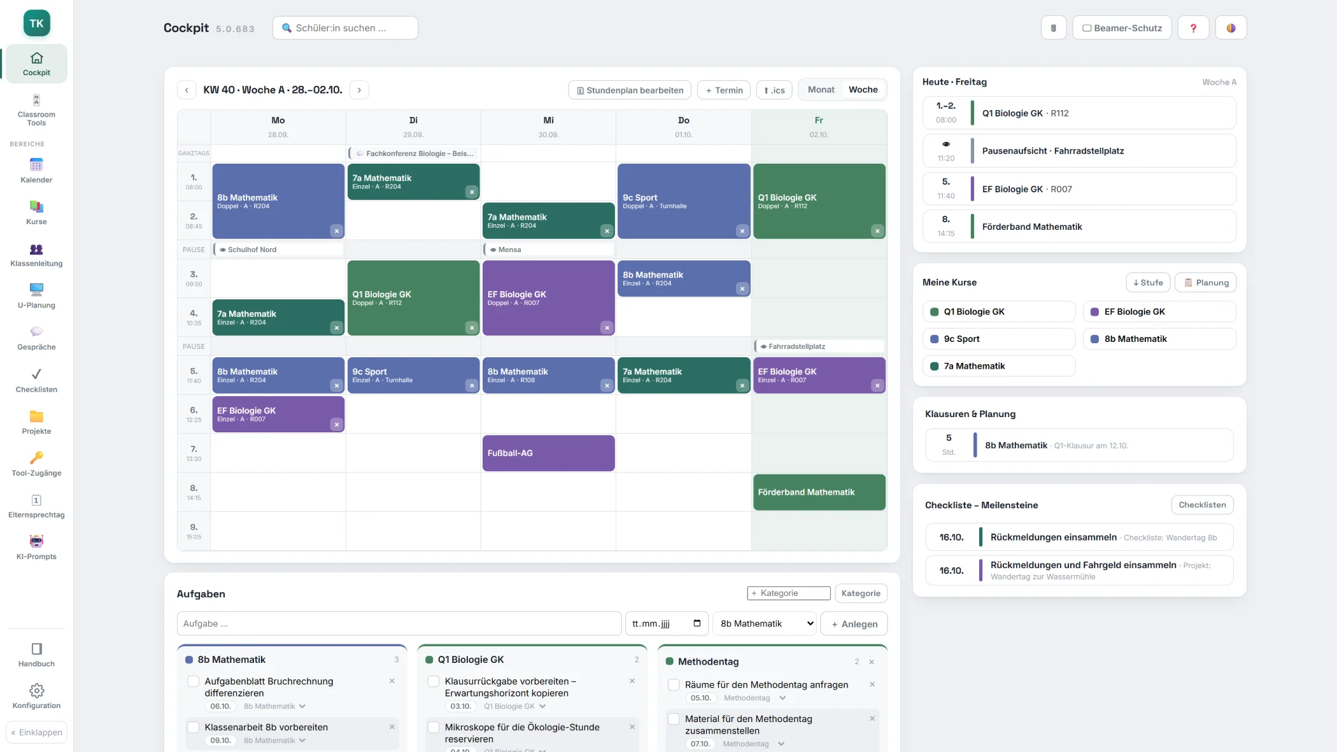
Task: Open U-Planung in the sidebar
Action: click(36, 297)
